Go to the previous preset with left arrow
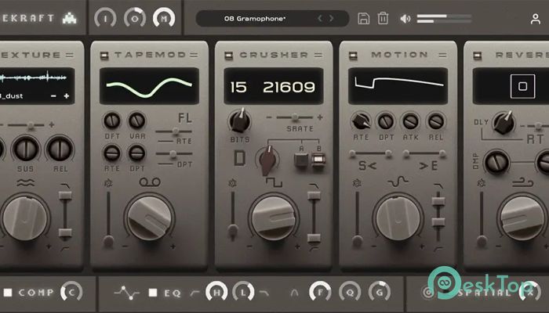Image resolution: width=549 pixels, height=313 pixels. click(320, 18)
